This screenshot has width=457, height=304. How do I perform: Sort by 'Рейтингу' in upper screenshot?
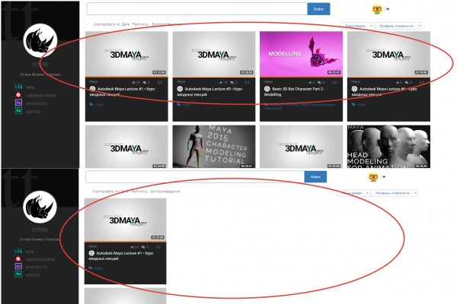[x=140, y=24]
